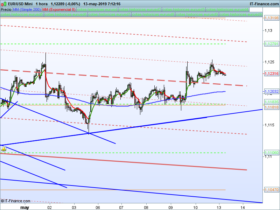Select the 'cotas historicas eurusd9' label
The image size is (280, 210).
[x=197, y=14]
